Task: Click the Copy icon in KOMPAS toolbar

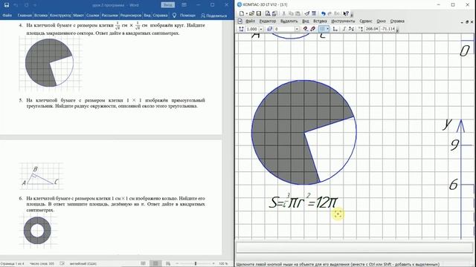Action: coord(291,13)
